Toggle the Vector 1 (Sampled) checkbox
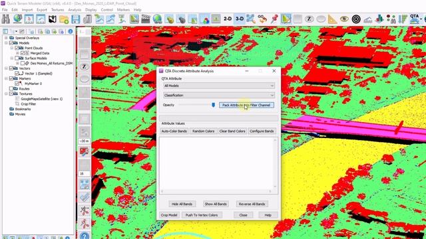This screenshot has width=426, height=239. (x=17, y=74)
